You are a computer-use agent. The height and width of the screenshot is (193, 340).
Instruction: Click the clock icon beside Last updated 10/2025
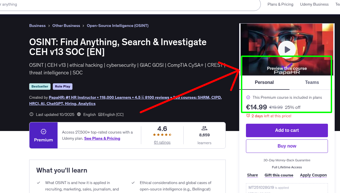pos(31,114)
